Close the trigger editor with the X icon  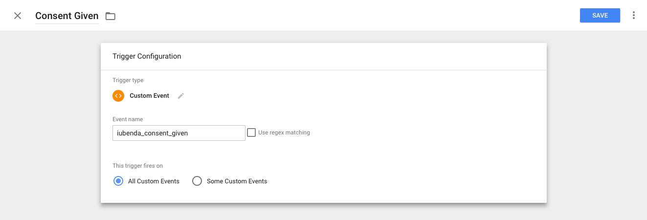pyautogui.click(x=18, y=16)
